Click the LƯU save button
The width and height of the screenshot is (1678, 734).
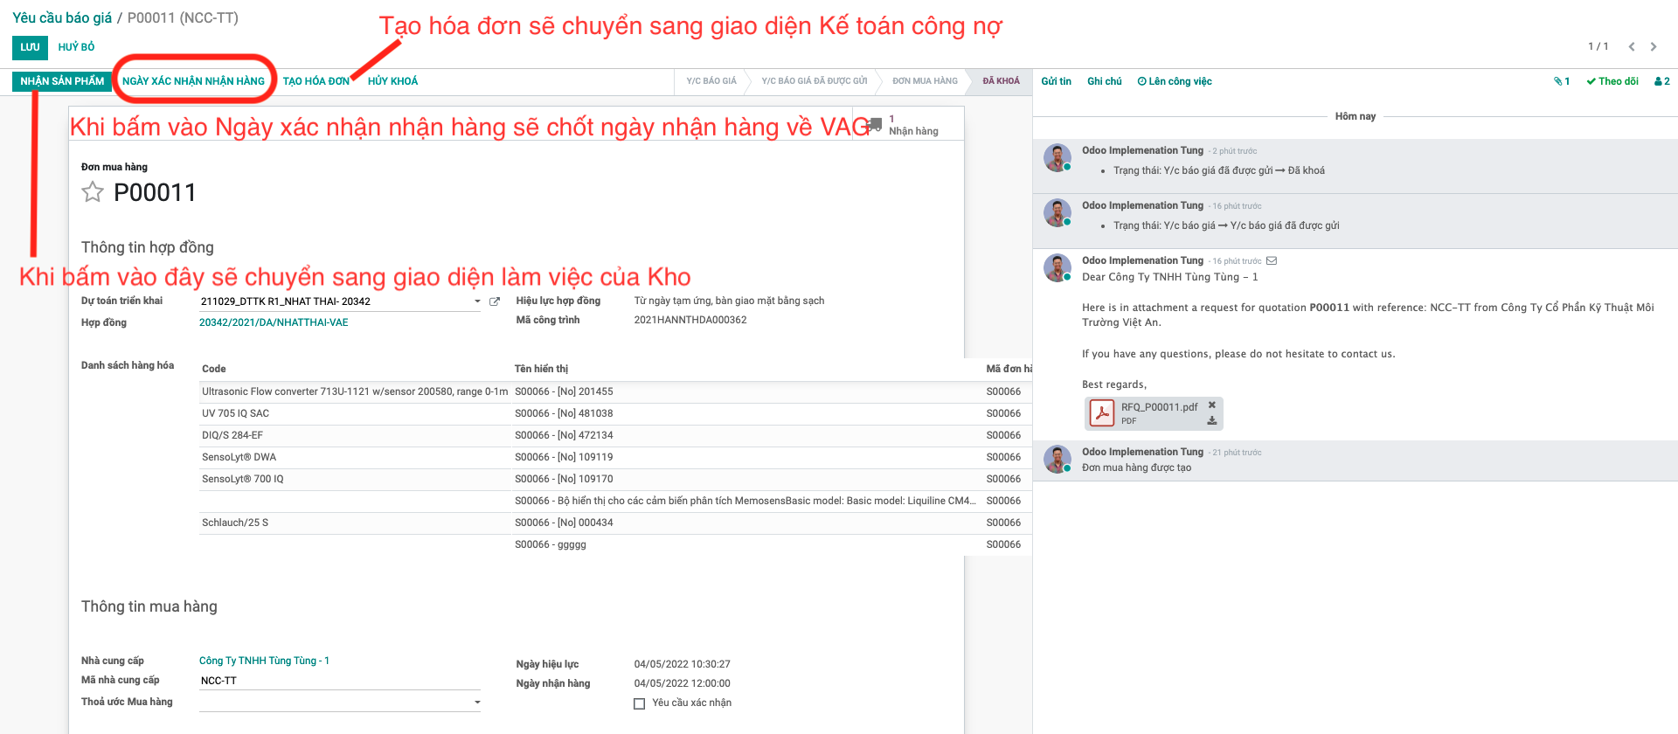coord(31,47)
